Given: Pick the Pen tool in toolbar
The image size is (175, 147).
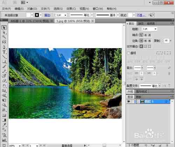Looking at the screenshot, I should 4,47.
